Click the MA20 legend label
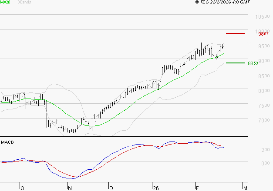This screenshot has height=191, width=273. [x=5, y=2]
